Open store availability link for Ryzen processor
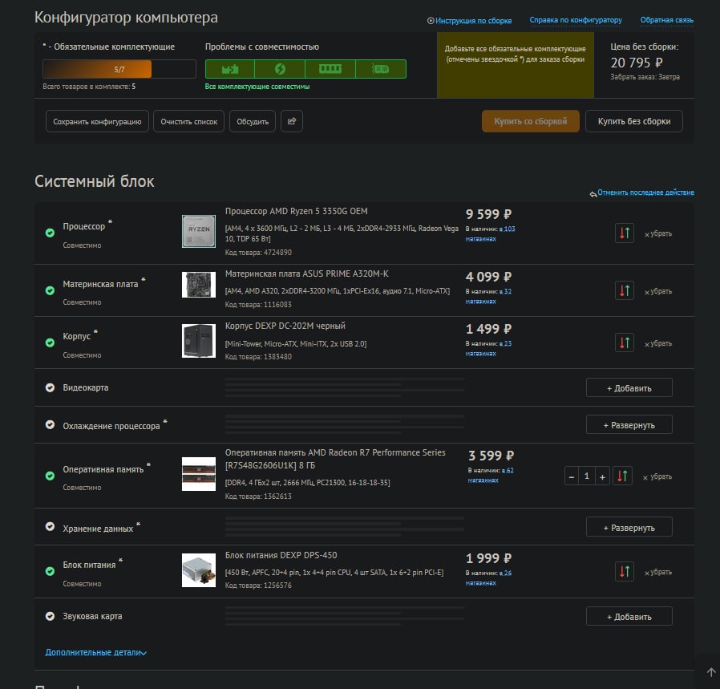720x689 pixels. pyautogui.click(x=491, y=233)
